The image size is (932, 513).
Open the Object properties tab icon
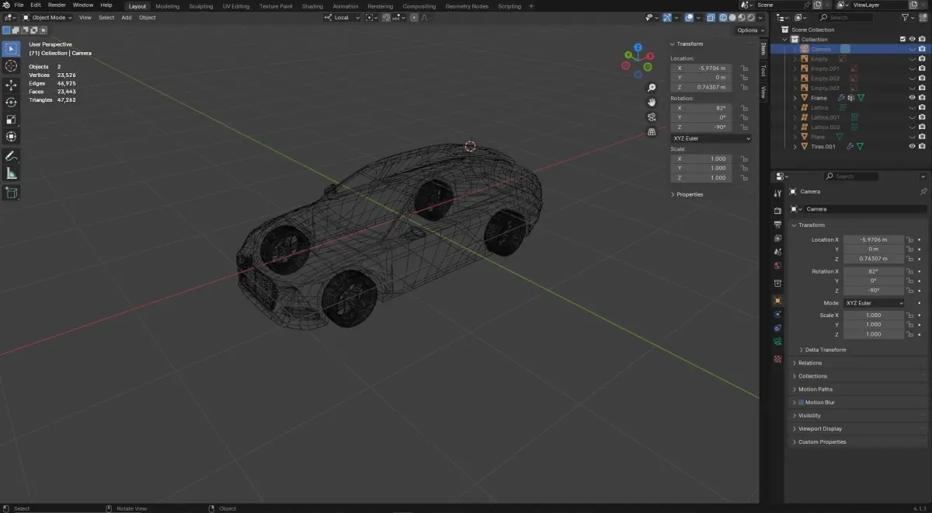tap(777, 300)
